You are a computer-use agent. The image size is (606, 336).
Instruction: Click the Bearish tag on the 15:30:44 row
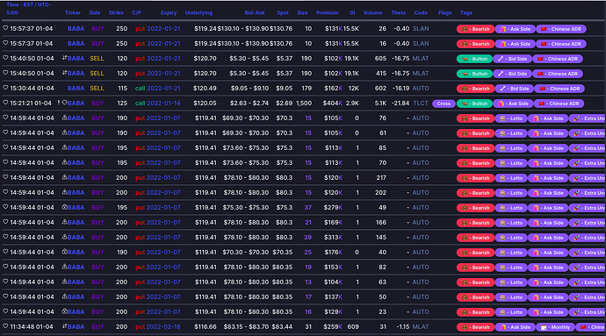coord(475,89)
